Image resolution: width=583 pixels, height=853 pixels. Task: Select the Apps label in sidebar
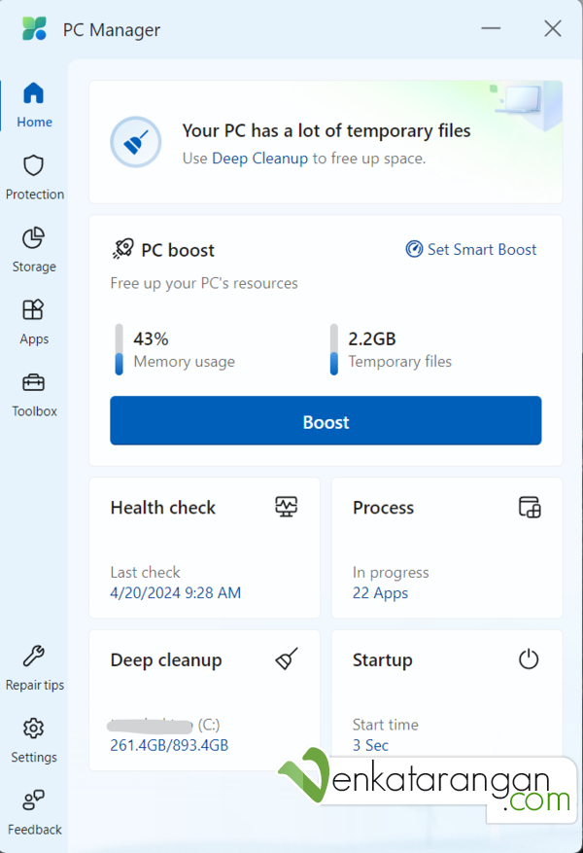point(34,338)
